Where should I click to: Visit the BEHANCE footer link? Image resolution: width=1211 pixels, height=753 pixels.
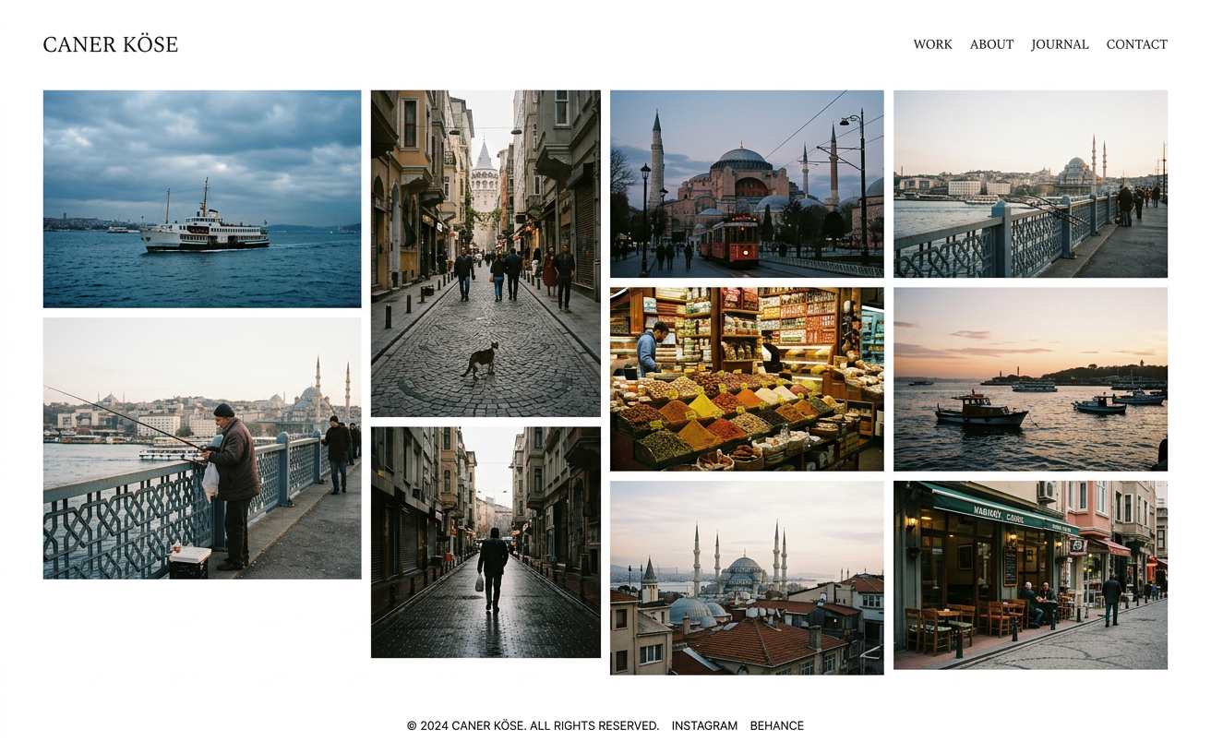coord(776,725)
